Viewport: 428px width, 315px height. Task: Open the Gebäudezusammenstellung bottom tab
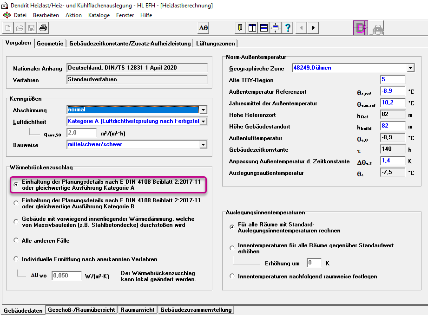[x=196, y=310]
